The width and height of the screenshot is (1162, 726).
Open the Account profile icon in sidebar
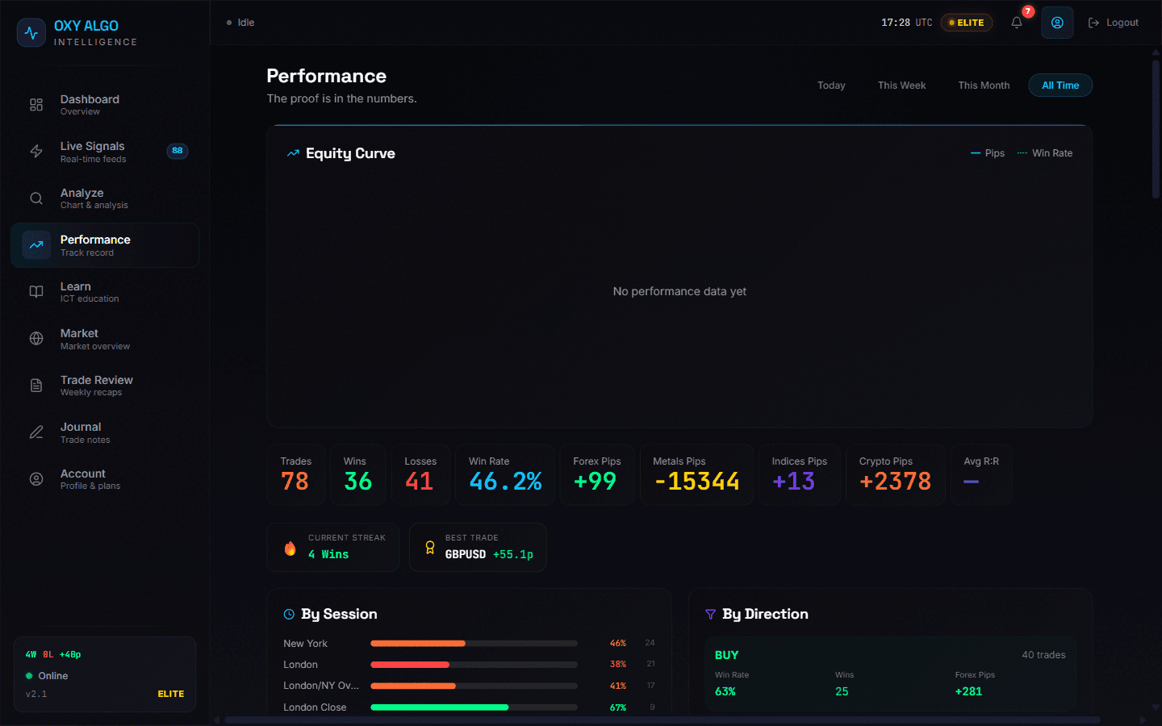pos(36,479)
